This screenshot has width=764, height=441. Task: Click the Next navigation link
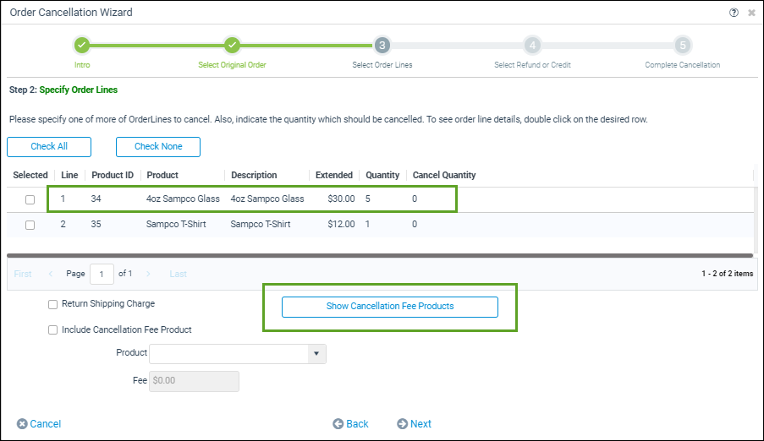tap(415, 424)
